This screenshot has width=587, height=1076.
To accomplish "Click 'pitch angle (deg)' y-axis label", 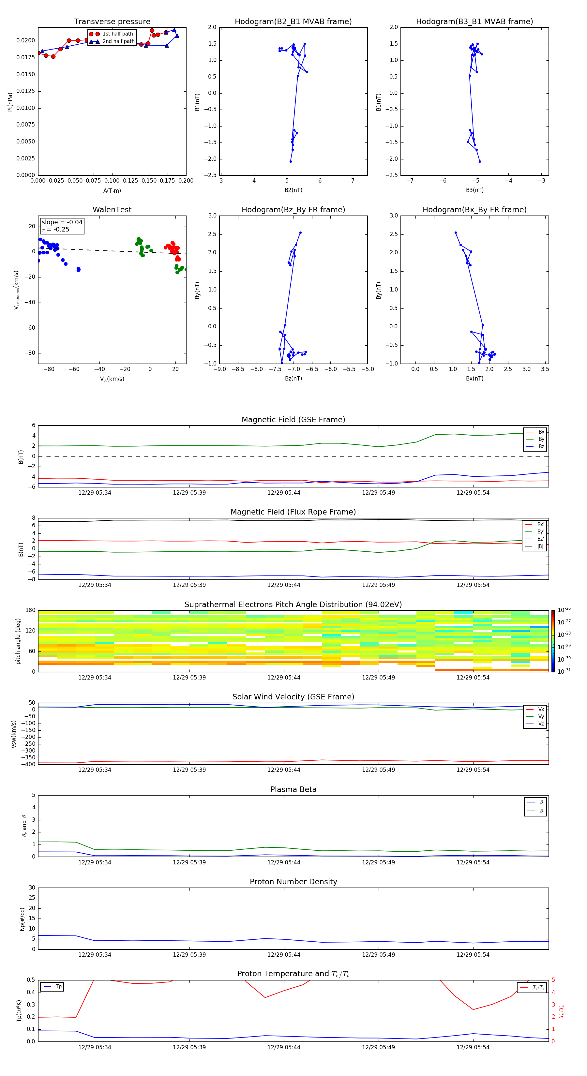I will tap(18, 641).
